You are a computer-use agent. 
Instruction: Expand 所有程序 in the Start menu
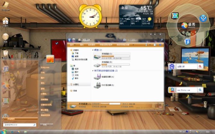[20, 119]
